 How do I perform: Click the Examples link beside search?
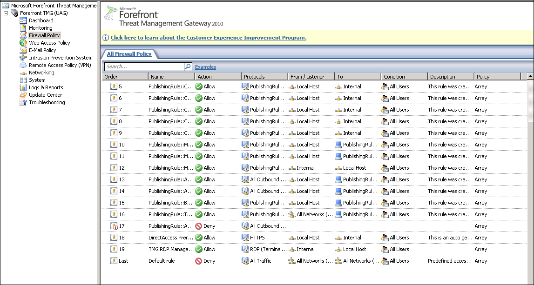[205, 67]
